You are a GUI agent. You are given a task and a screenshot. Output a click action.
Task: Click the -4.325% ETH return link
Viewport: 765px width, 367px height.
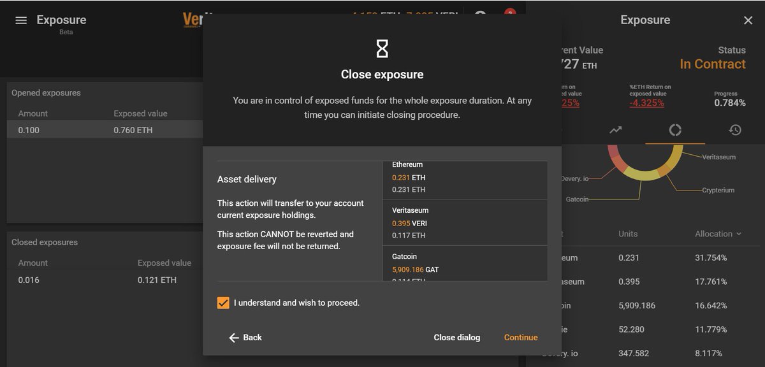646,103
